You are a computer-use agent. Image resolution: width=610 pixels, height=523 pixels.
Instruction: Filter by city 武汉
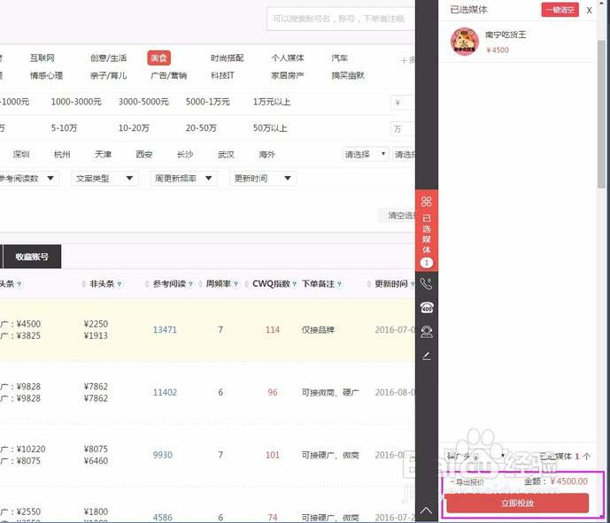point(226,154)
